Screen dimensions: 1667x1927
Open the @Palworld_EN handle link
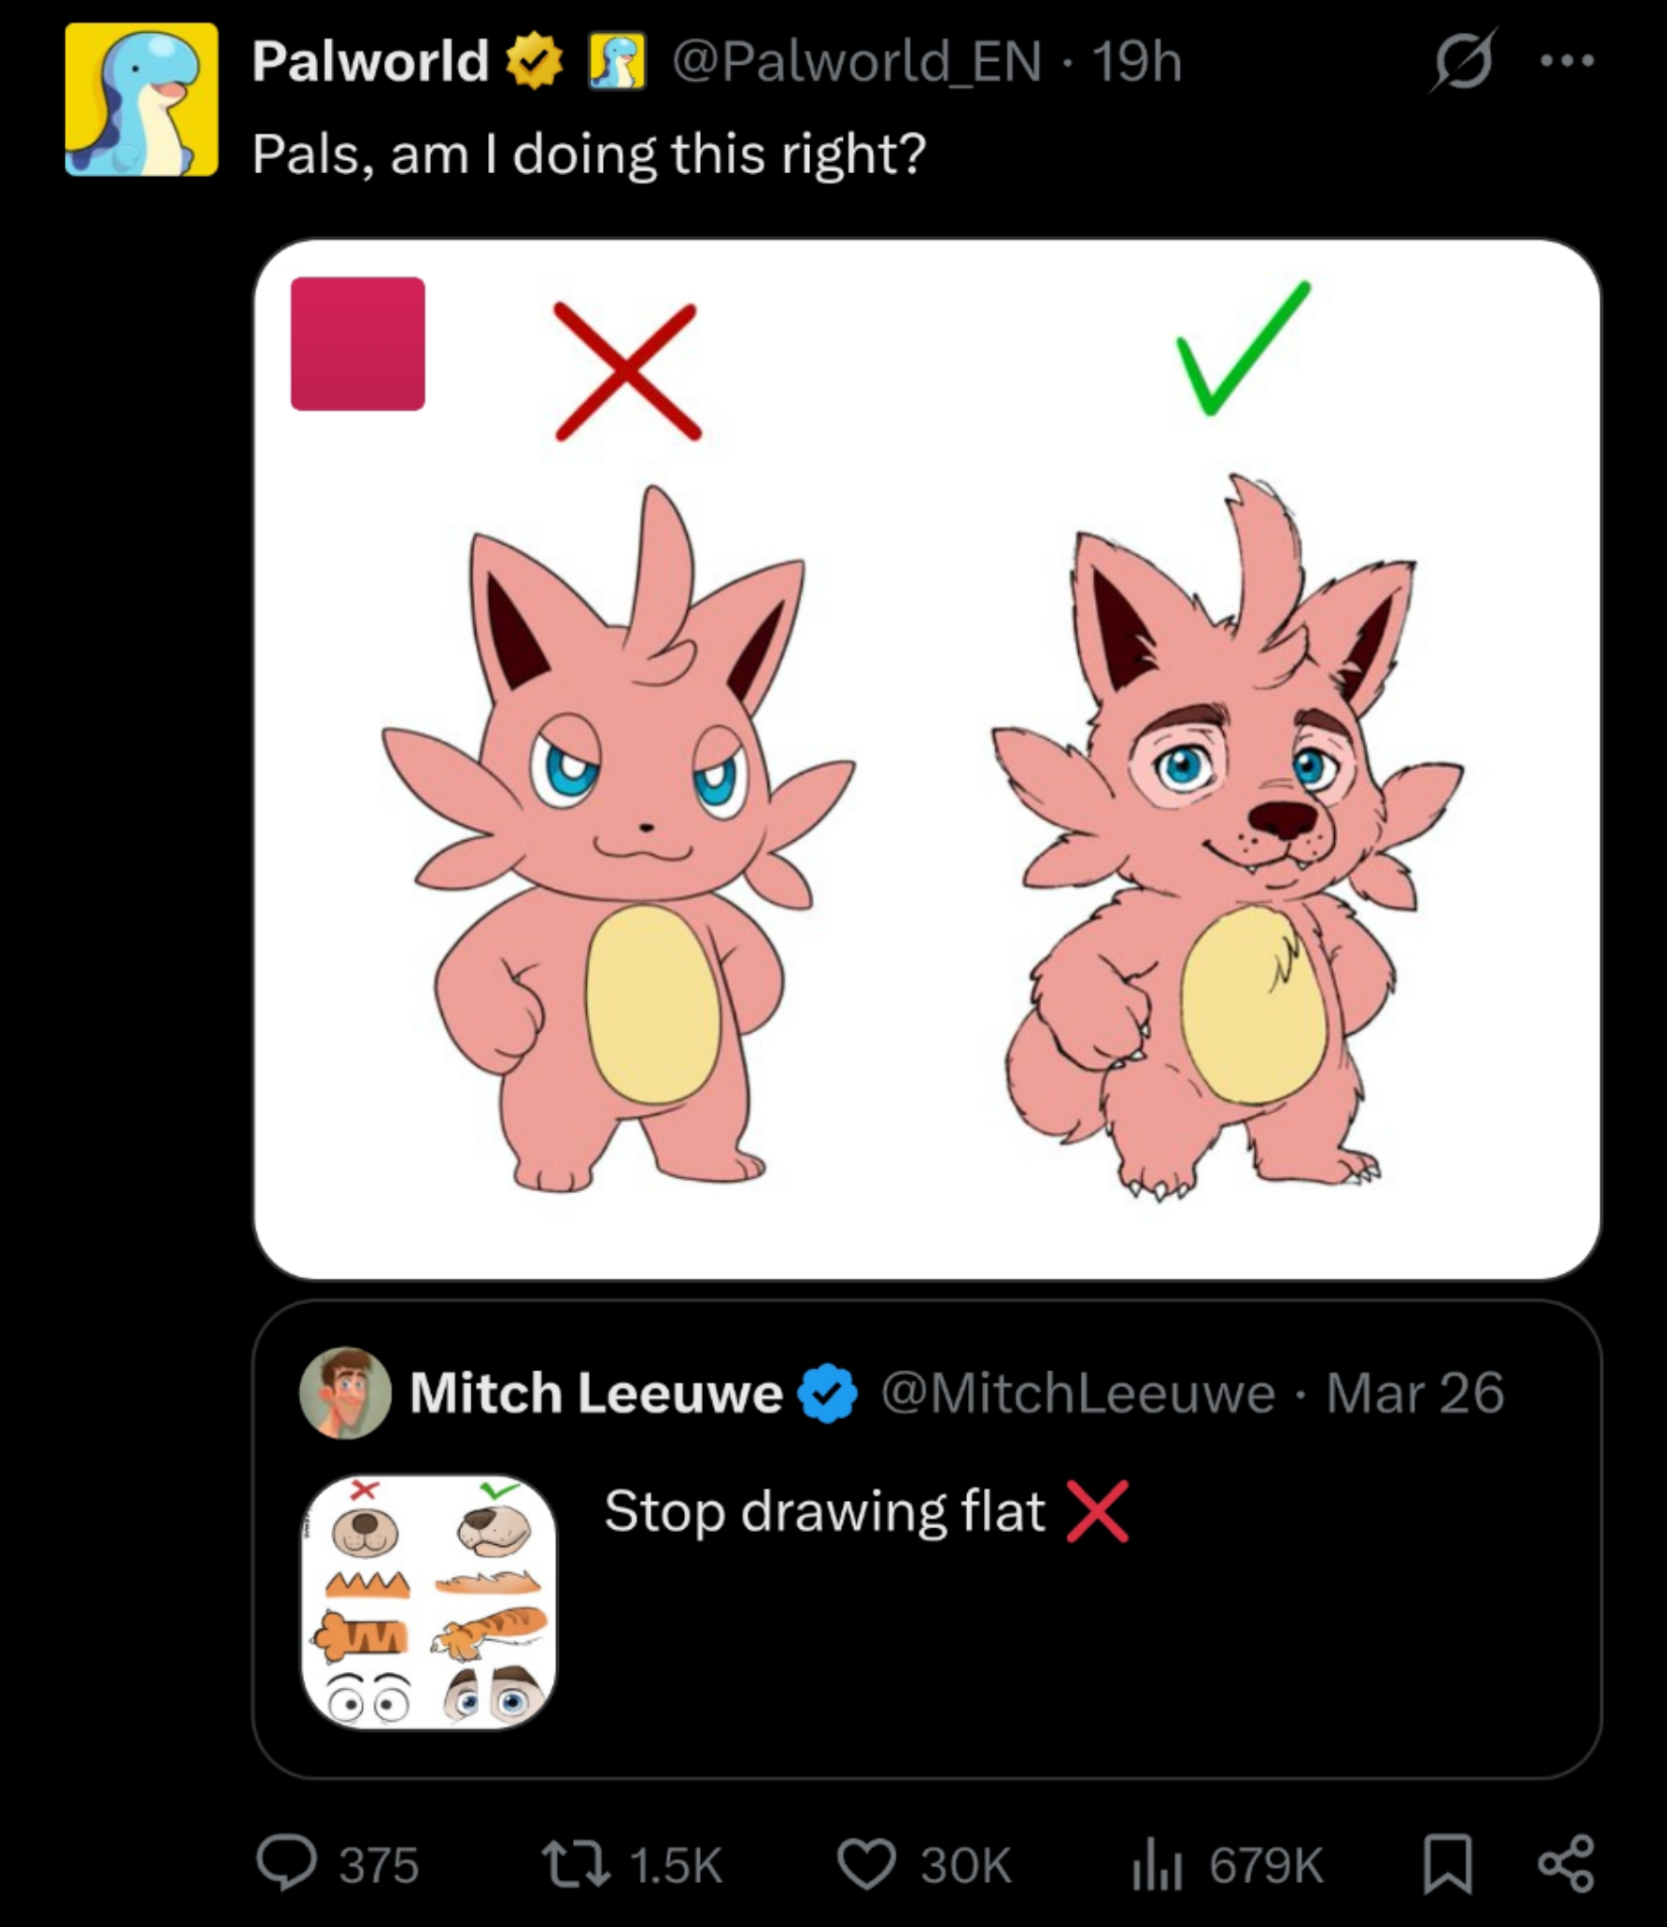point(856,62)
